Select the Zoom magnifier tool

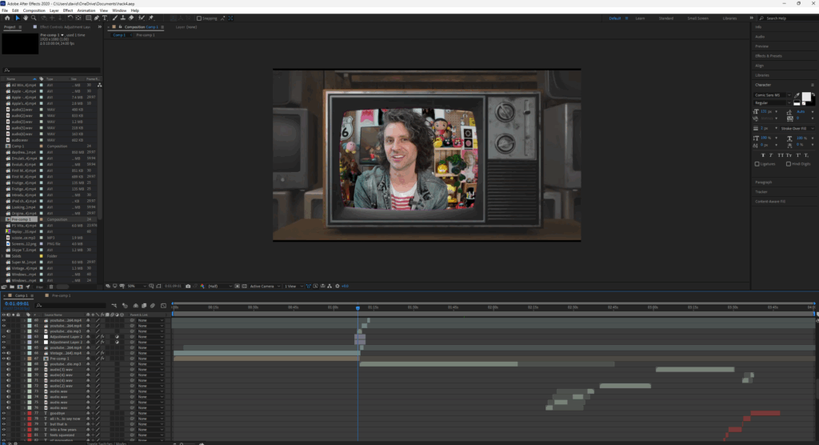[x=34, y=18]
